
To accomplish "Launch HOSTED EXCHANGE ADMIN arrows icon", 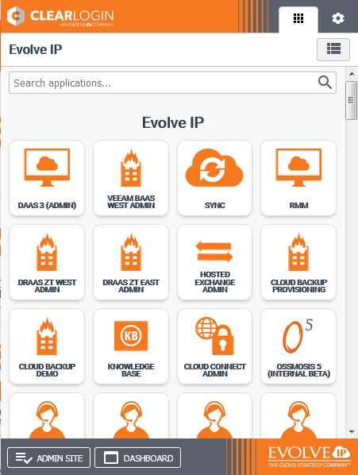I will point(214,252).
